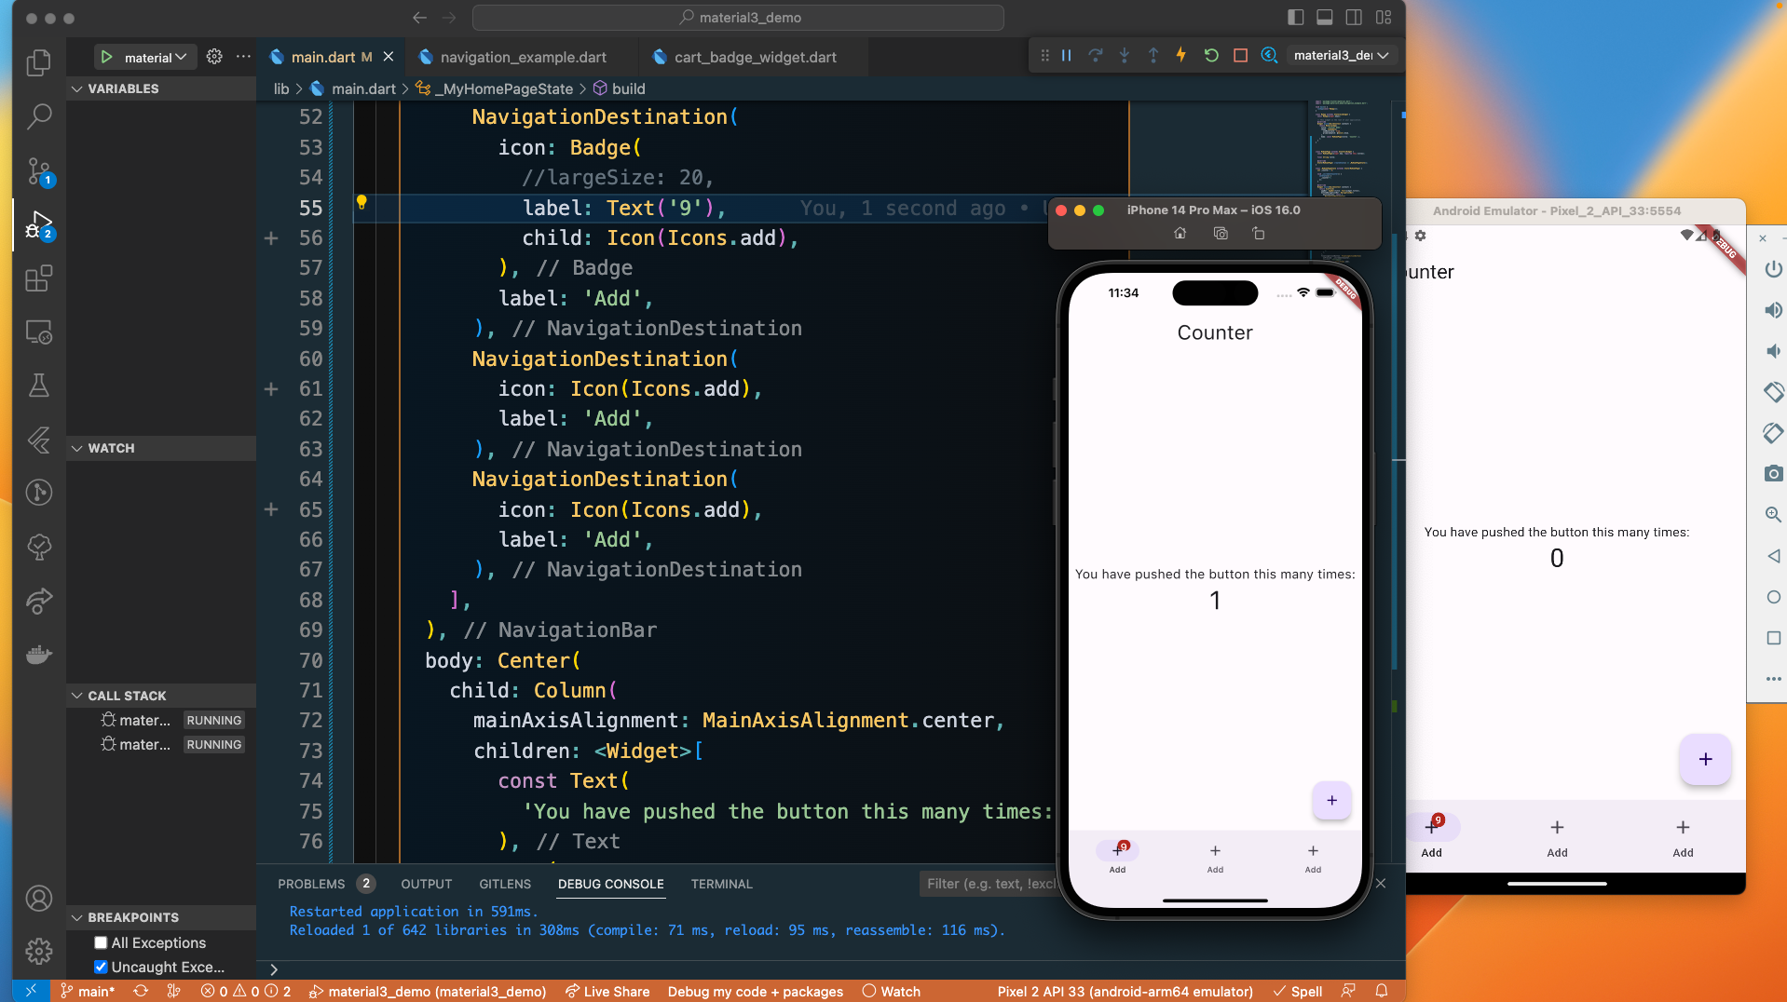Tap the plus FAB in the iPhone simulator
This screenshot has height=1002, width=1787.
pyautogui.click(x=1330, y=800)
